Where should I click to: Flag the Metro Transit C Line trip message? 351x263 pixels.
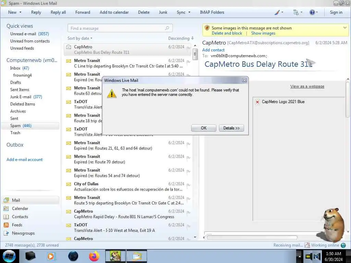click(x=188, y=62)
